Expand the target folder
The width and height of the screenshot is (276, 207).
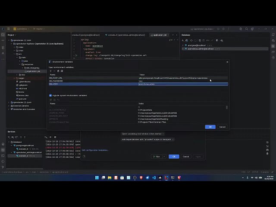pyautogui.click(x=14, y=78)
